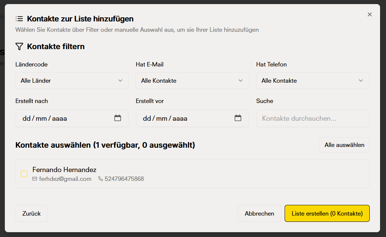Open the "Hat E-Mail" dropdown
Viewport: 386px width, 237px height.
(192, 80)
